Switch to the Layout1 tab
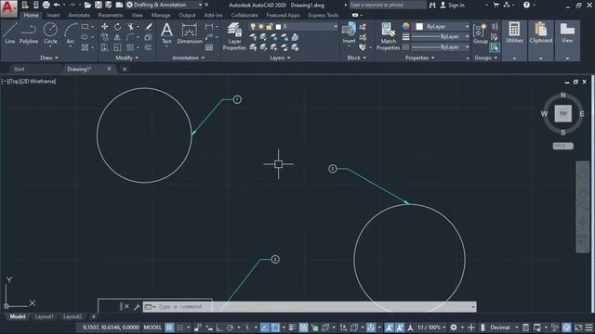595x334 pixels. tap(44, 316)
